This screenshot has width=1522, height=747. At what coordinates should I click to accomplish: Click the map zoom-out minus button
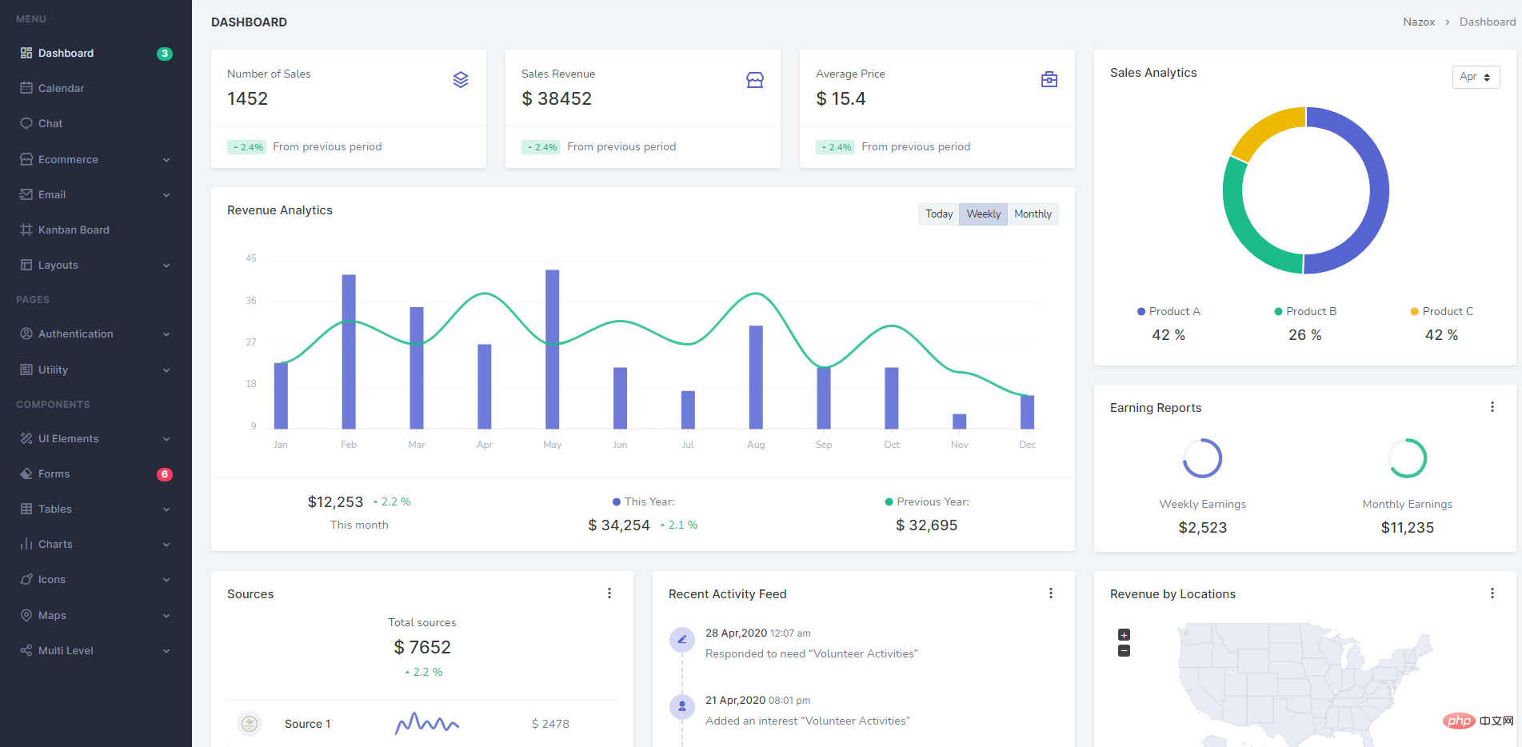(x=1124, y=651)
